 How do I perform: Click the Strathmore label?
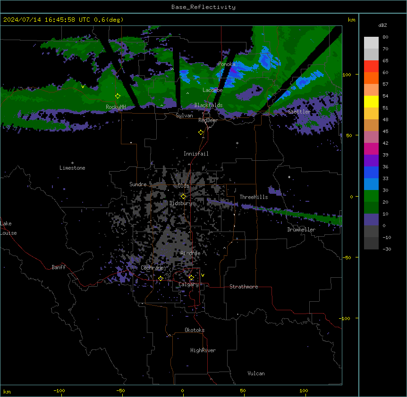click(244, 287)
